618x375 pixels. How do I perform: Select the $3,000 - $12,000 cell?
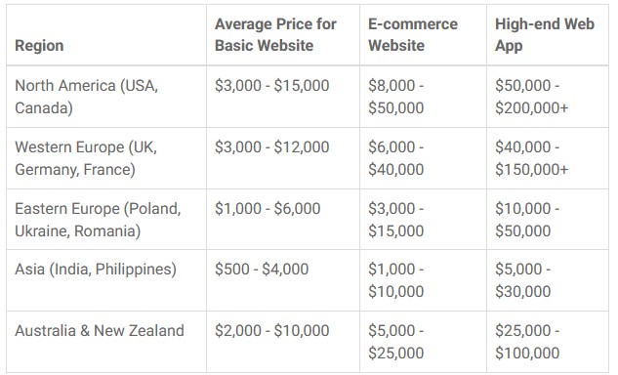[283, 158]
